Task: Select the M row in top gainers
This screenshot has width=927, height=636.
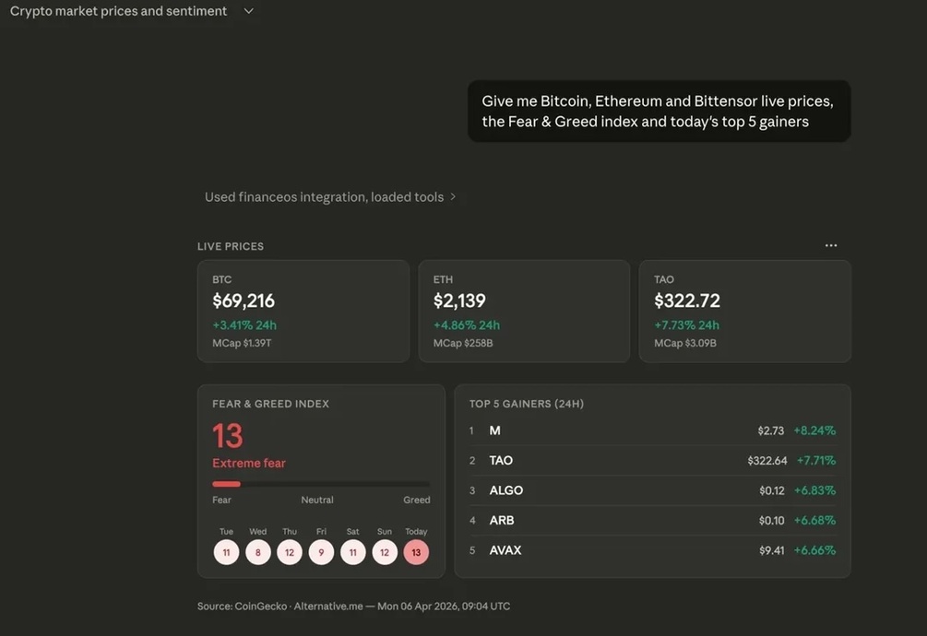Action: click(653, 430)
